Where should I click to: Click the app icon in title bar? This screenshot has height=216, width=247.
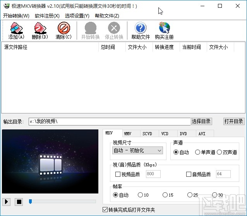7,6
